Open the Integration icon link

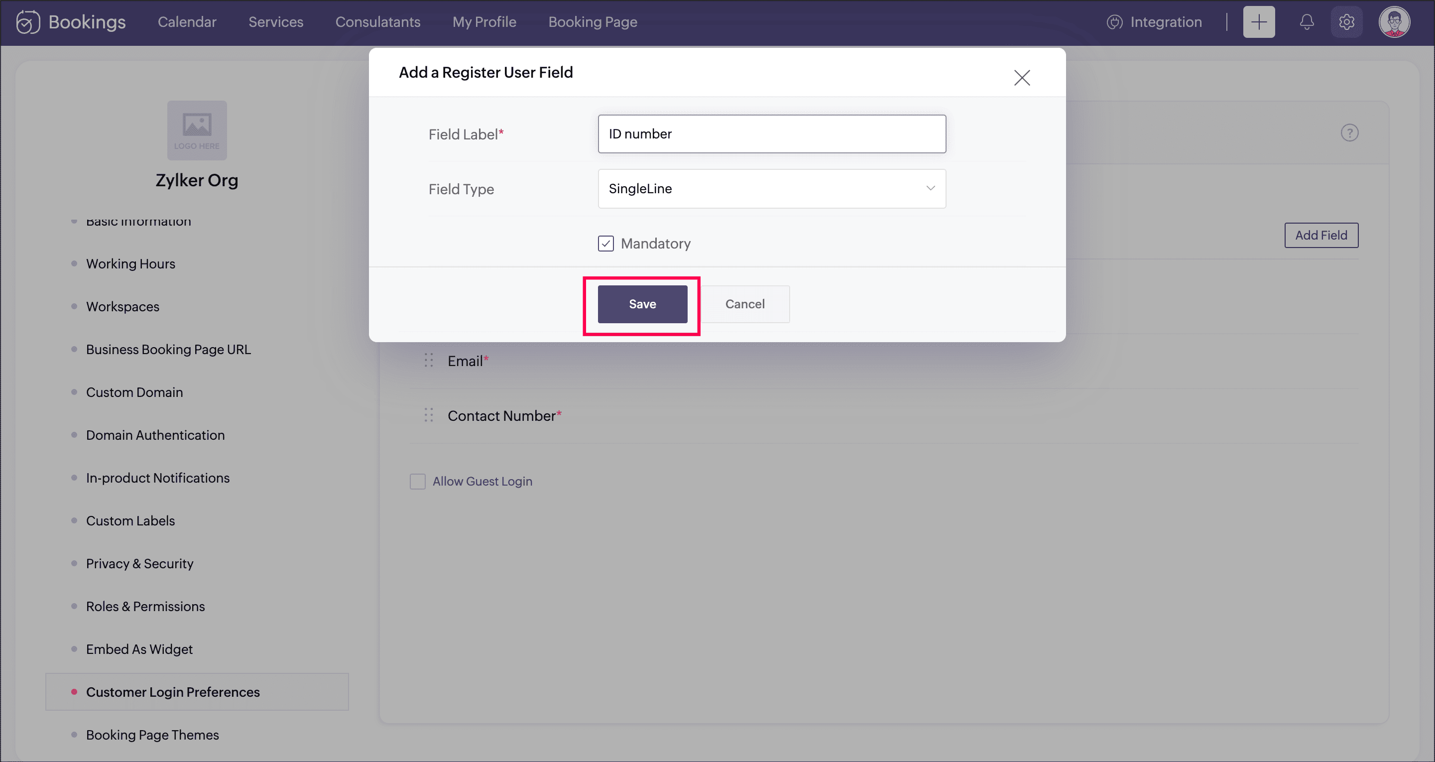coord(1114,22)
